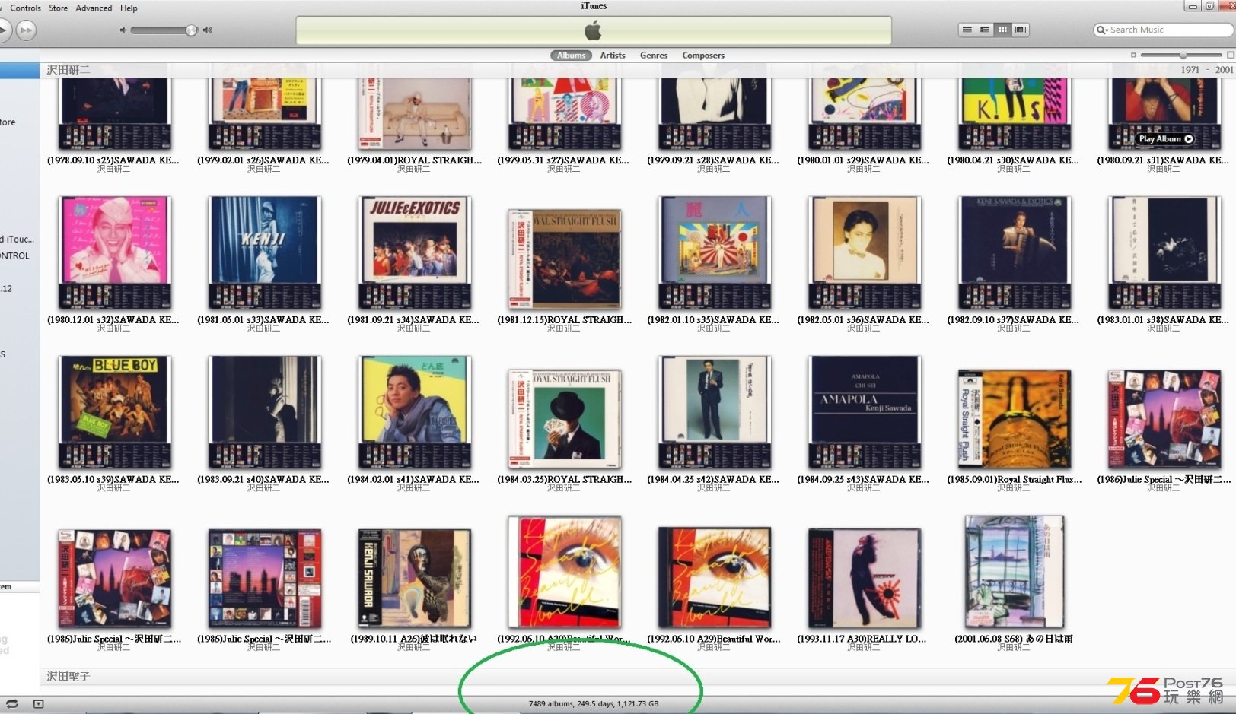Adjust the volume slider knob
Viewport: 1236px width, 714px height.
click(x=191, y=30)
